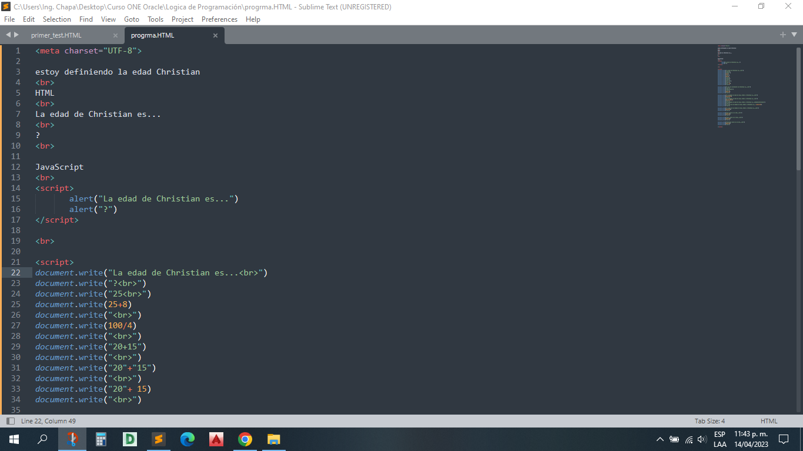Change the HTML syntax in status bar
The image size is (803, 451).
click(x=769, y=421)
